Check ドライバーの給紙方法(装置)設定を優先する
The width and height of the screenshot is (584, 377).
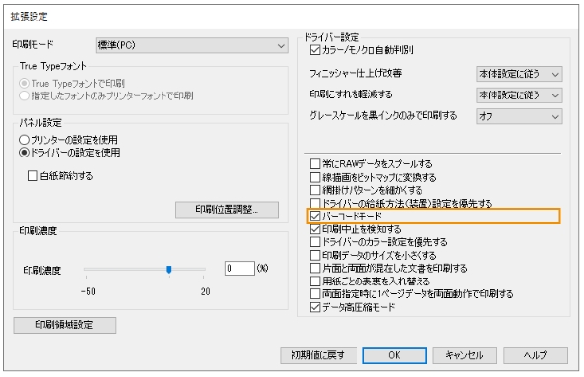point(315,203)
